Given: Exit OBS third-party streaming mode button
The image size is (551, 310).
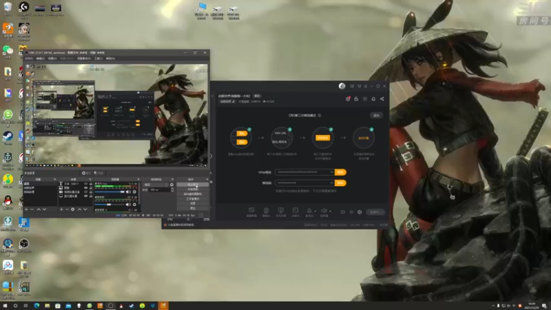Looking at the screenshot, I should point(376,115).
